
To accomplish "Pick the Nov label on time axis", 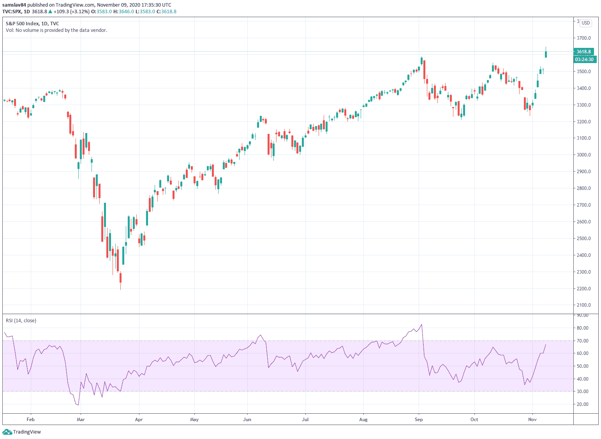I will (x=532, y=420).
